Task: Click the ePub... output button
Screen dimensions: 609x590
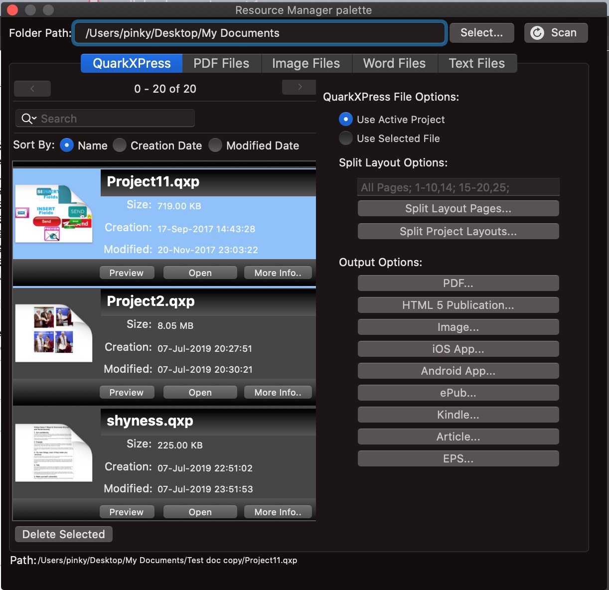Action: click(458, 393)
